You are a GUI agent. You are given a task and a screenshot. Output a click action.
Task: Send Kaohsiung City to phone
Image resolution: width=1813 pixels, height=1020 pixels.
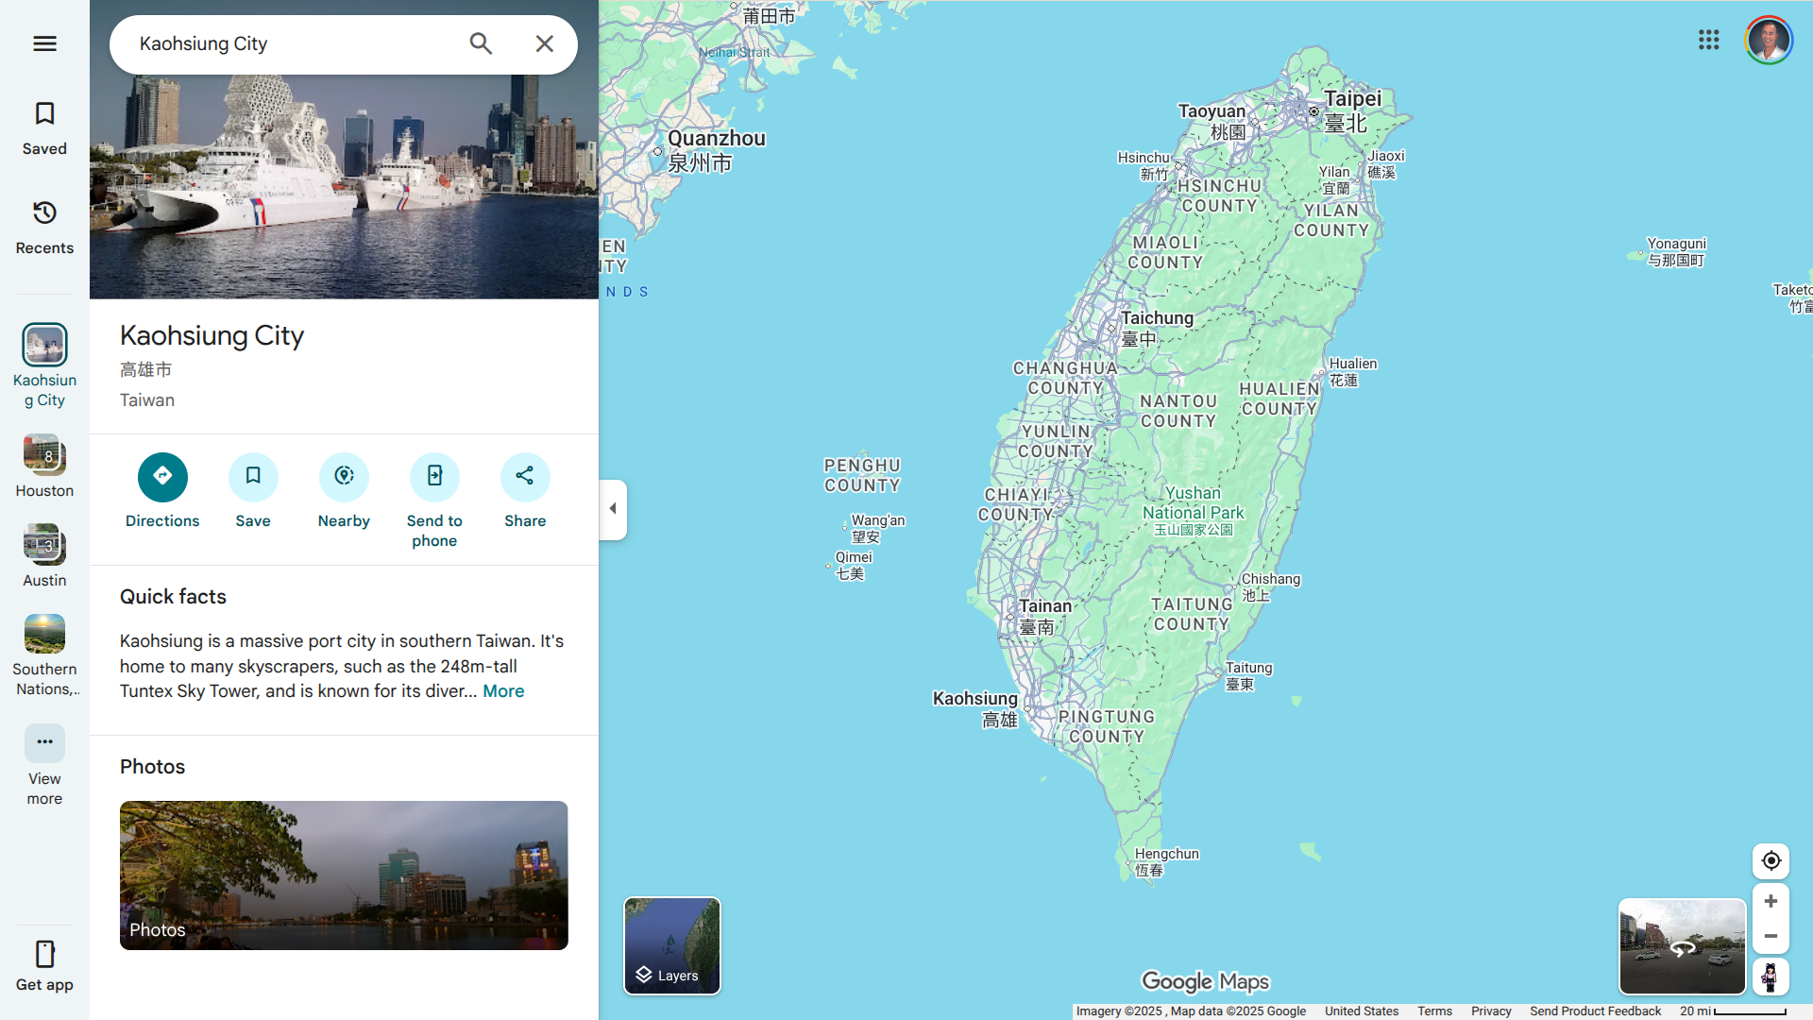point(434,477)
